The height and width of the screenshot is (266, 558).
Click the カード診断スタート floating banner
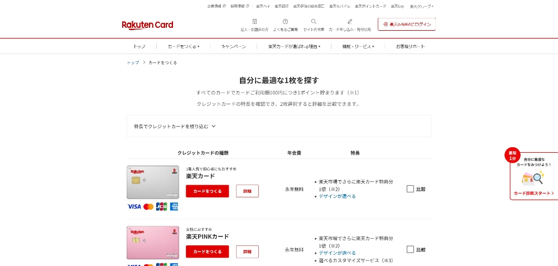(x=533, y=176)
